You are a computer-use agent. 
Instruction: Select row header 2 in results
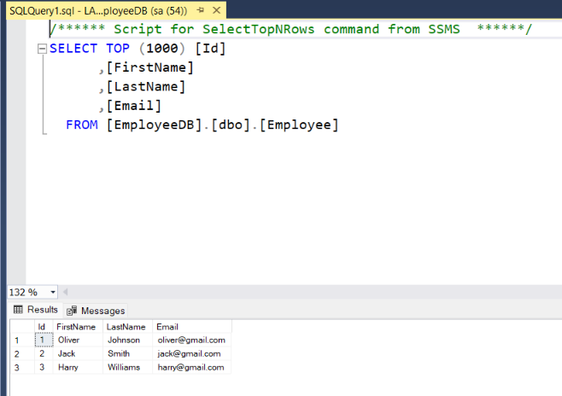(x=22, y=353)
